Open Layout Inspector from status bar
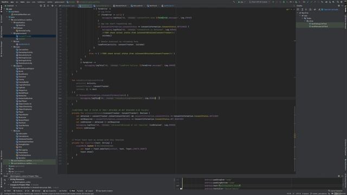Screen dimensions: 347x195 click(335, 191)
